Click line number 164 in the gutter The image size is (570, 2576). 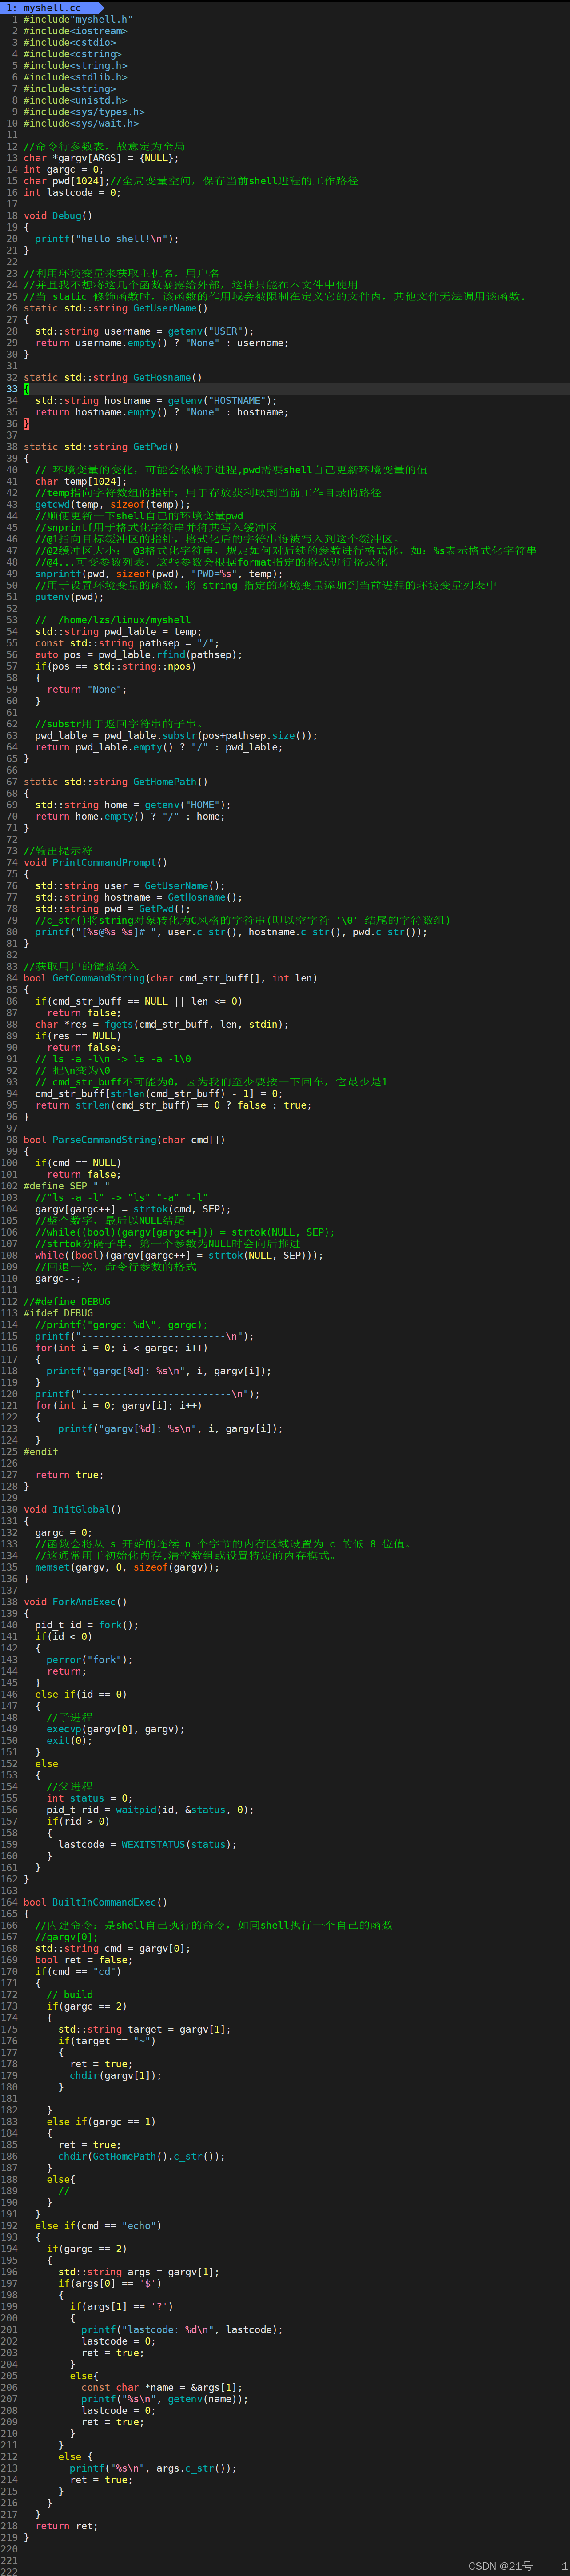coord(9,1902)
